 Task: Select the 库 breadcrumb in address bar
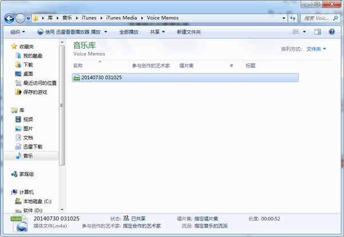click(50, 18)
